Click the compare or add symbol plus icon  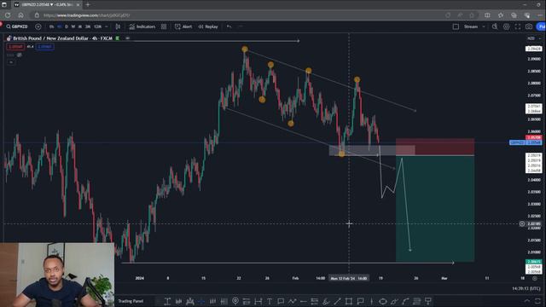click(x=38, y=26)
